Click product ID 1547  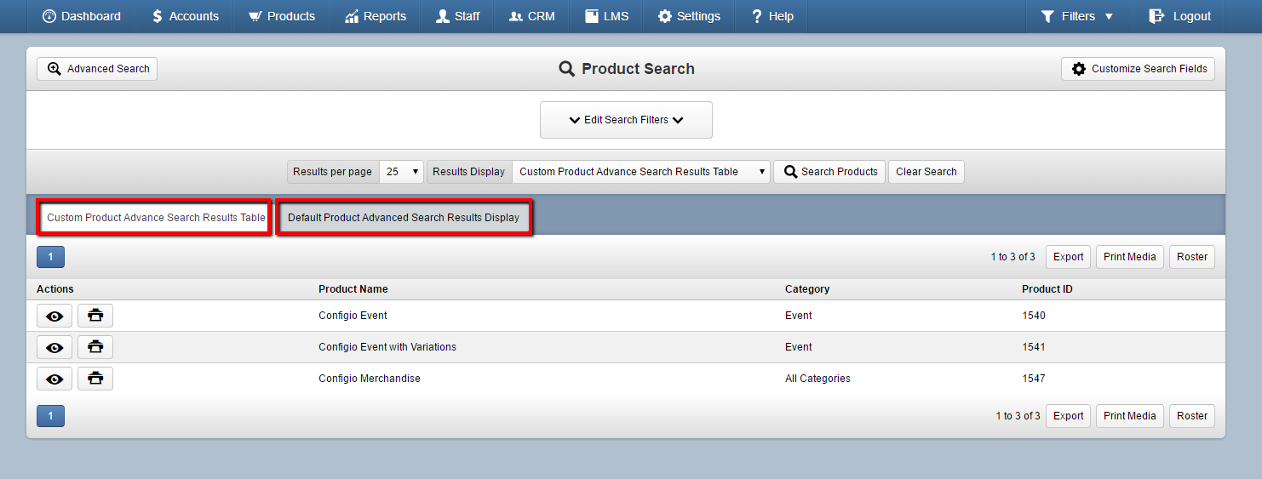coord(1034,379)
